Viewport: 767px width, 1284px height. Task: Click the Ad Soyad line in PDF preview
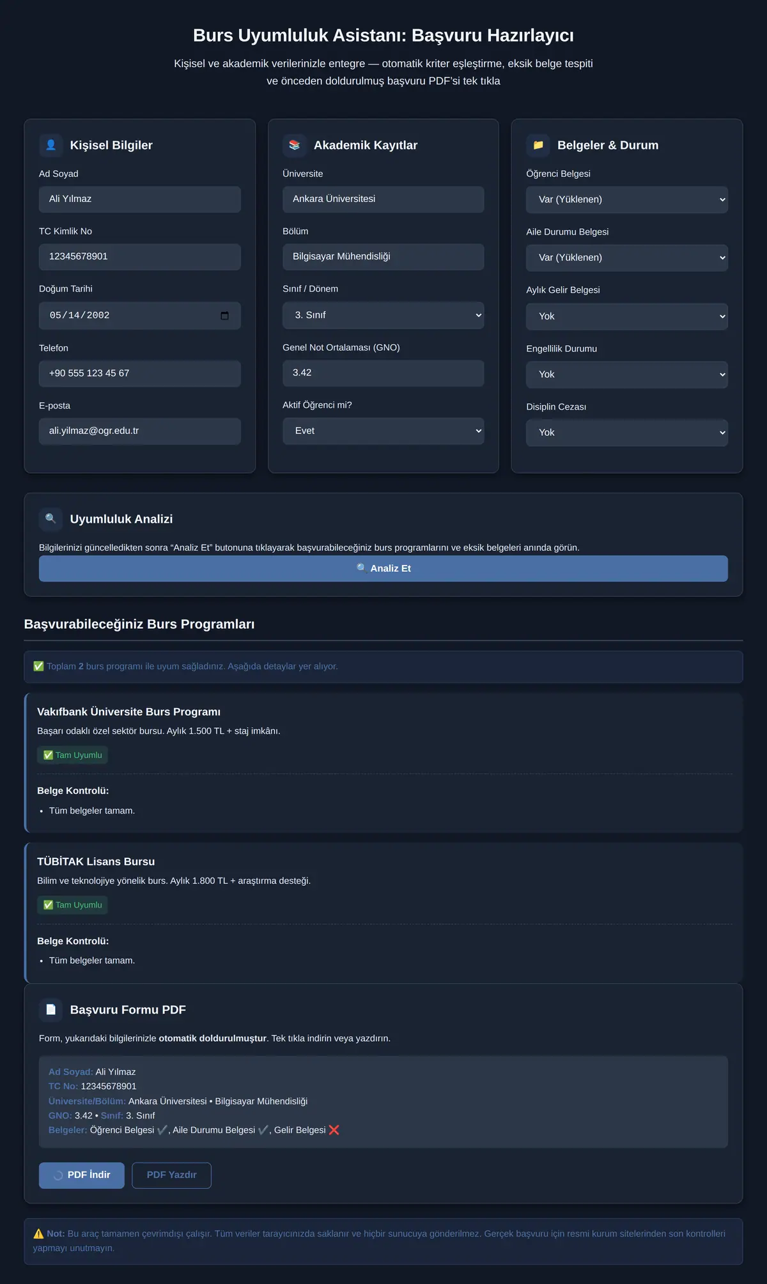[92, 1072]
